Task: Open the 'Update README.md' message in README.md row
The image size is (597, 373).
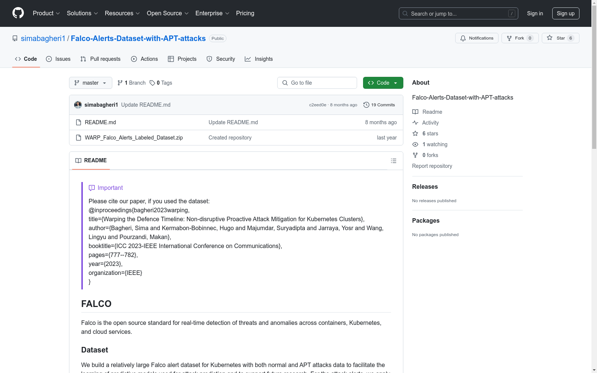Action: click(233, 122)
